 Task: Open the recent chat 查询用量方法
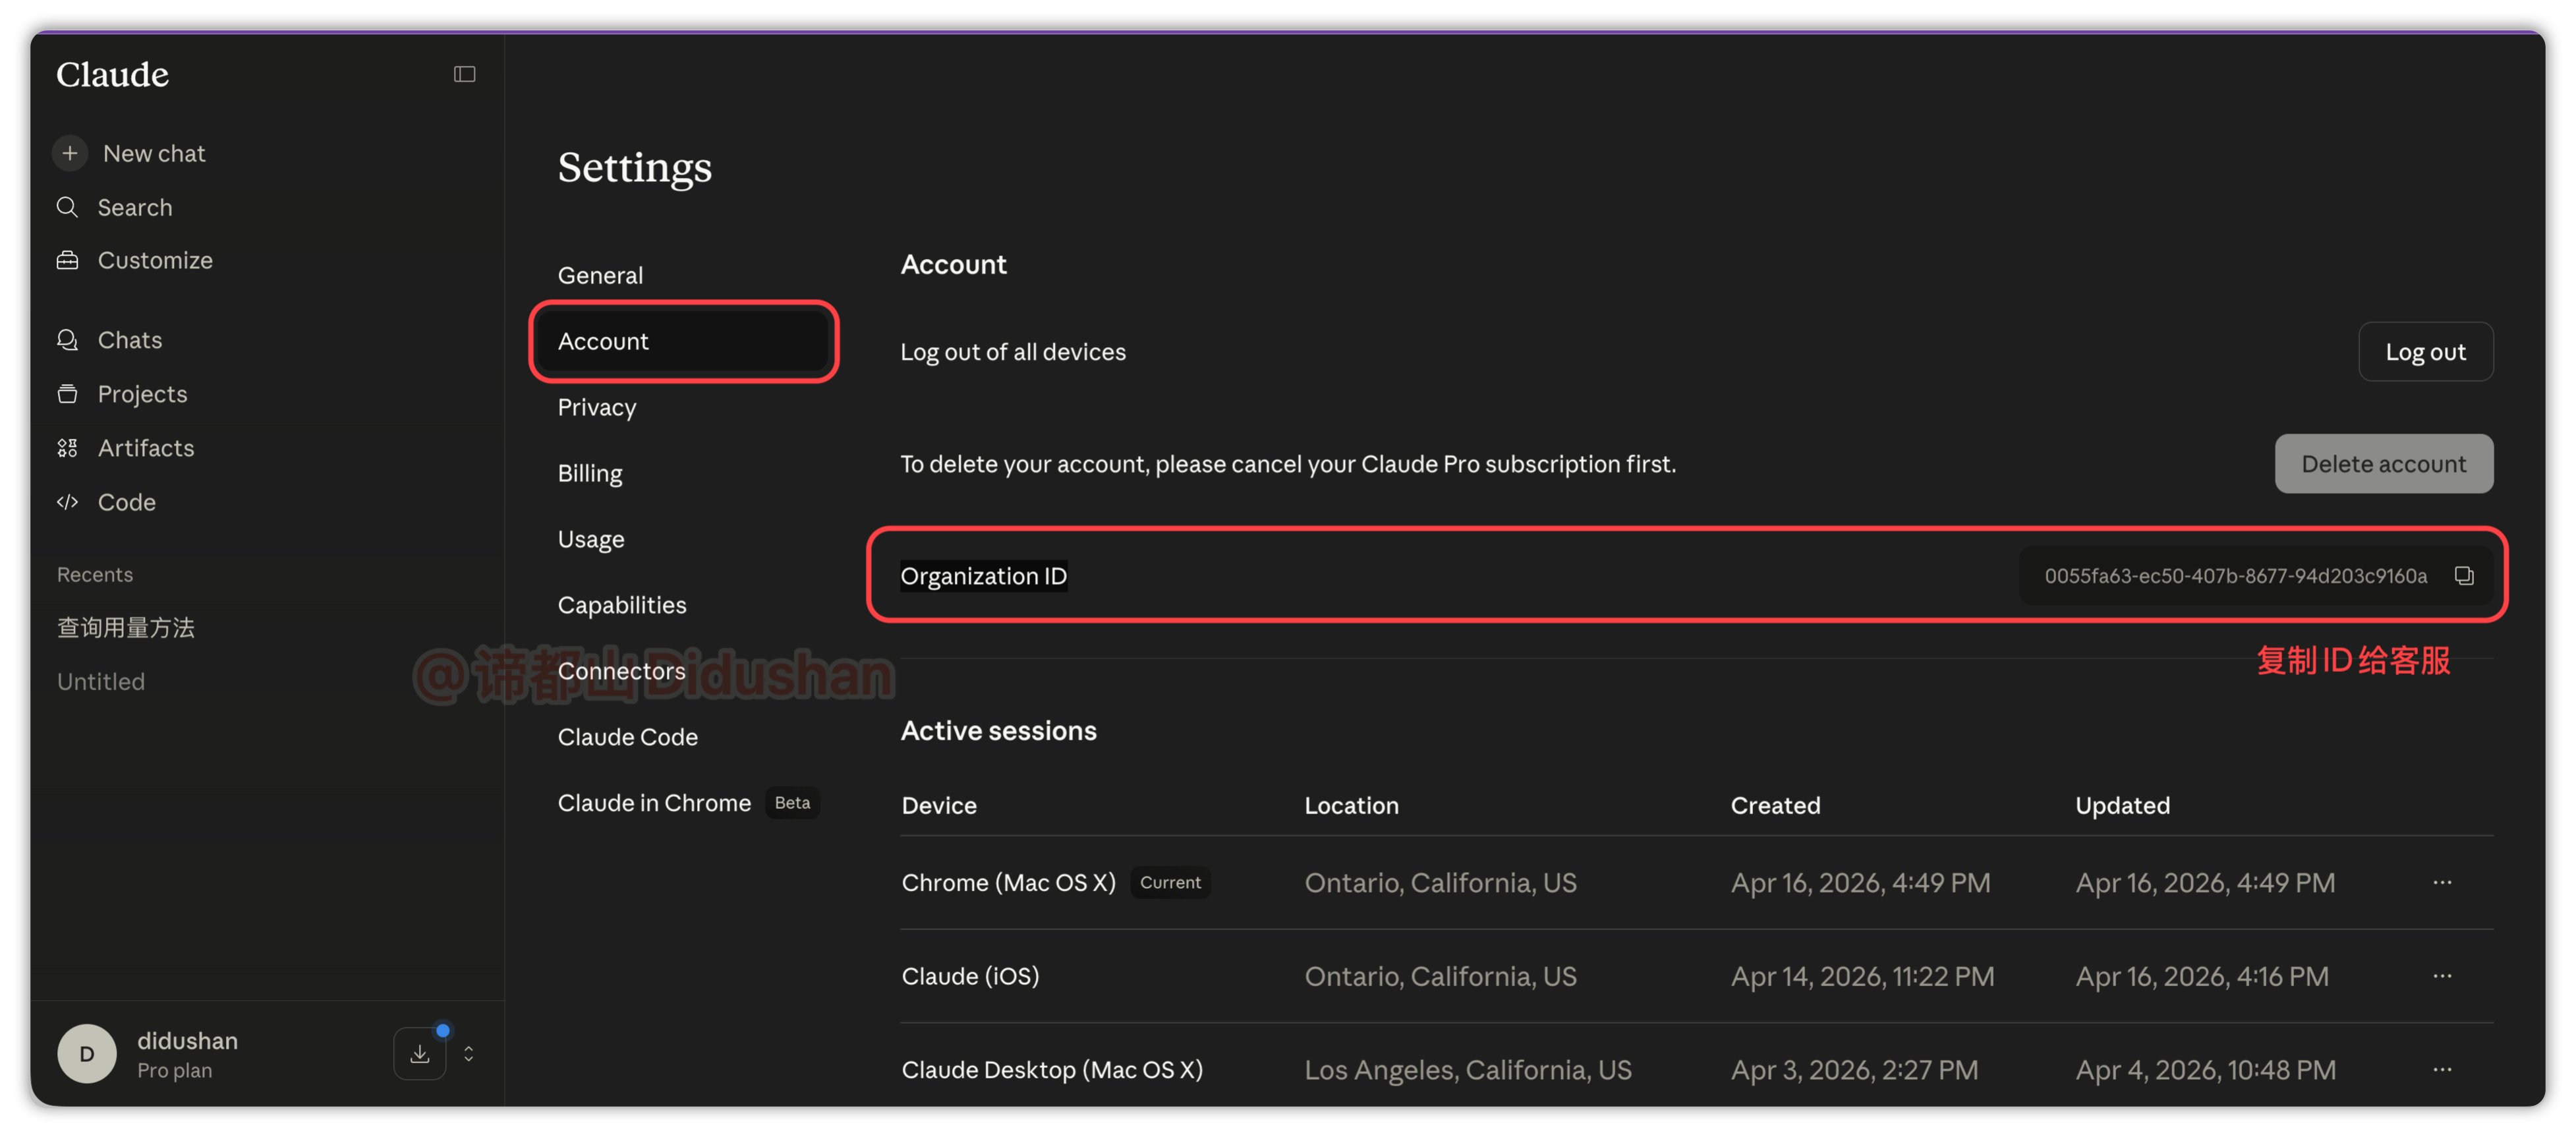point(126,628)
